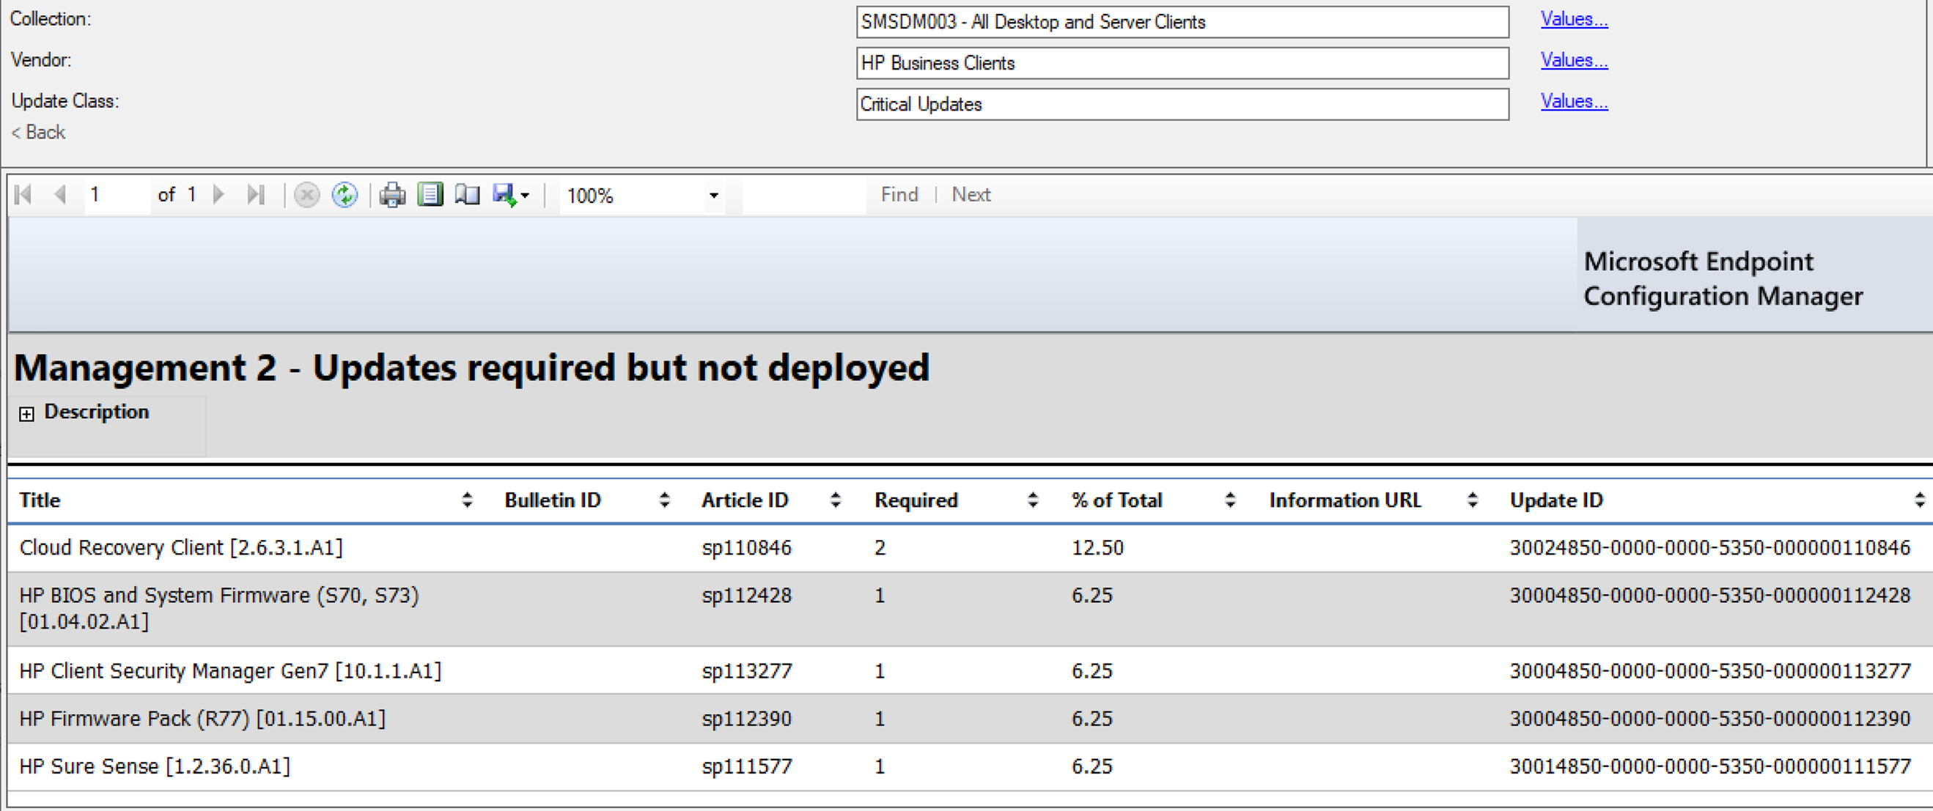Sort by Bulletin ID column
This screenshot has height=811, width=1933.
click(x=664, y=500)
